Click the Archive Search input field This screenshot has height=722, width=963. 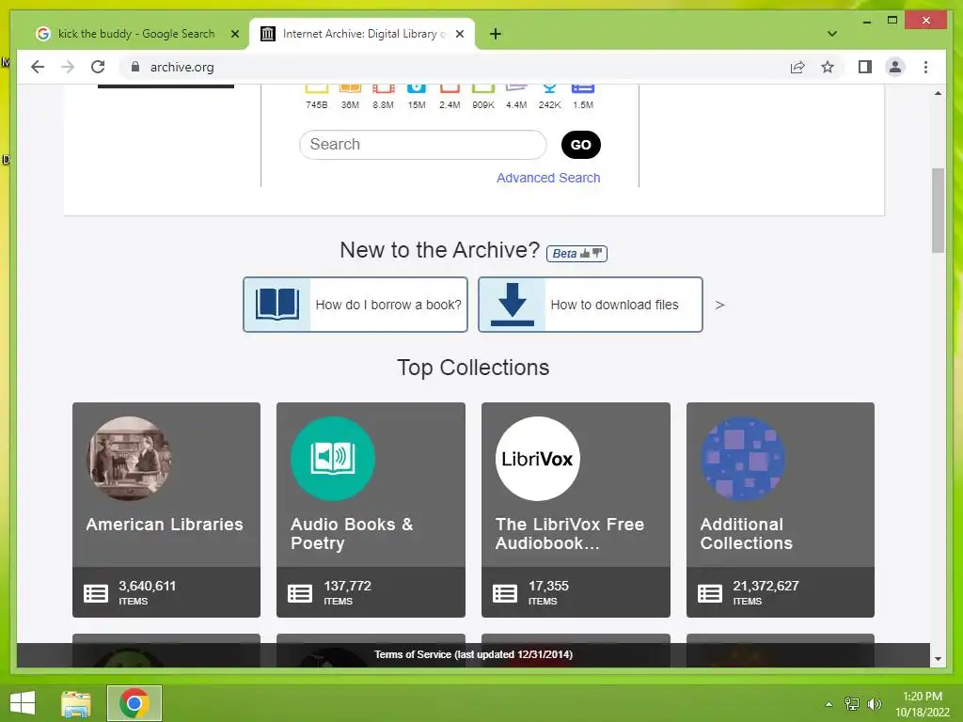point(422,144)
